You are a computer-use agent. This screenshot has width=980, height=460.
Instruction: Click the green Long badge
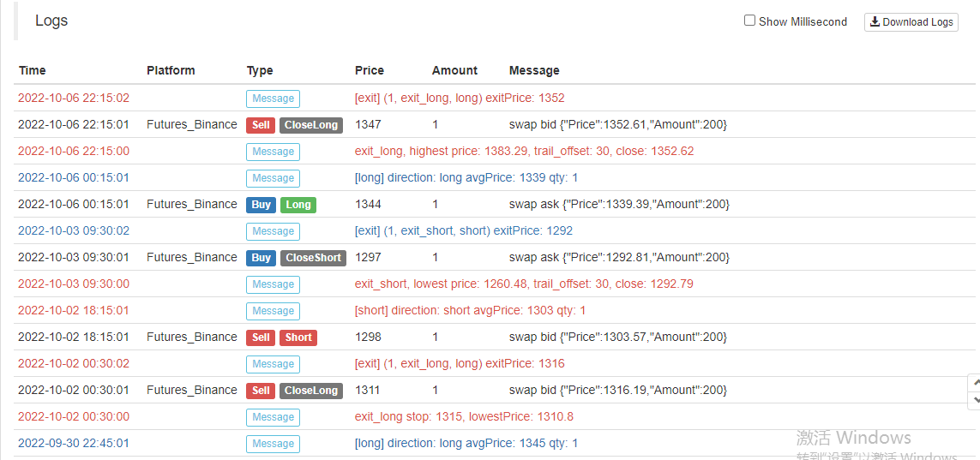coord(298,205)
